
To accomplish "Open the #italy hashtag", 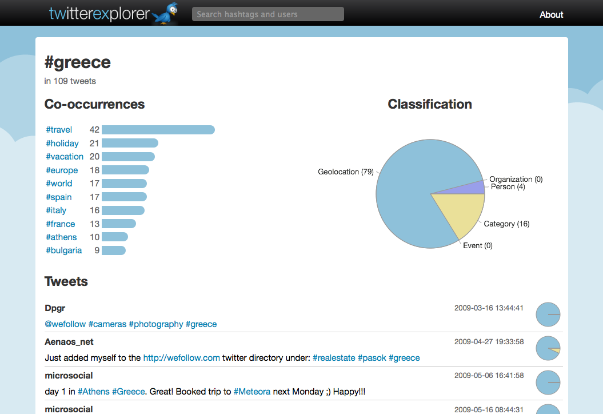I will (56, 210).
